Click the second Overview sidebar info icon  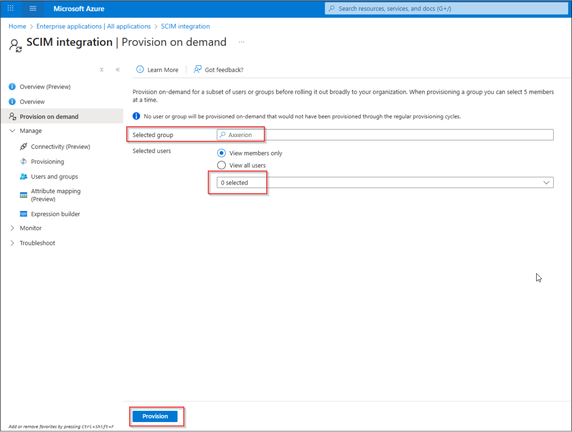click(12, 102)
